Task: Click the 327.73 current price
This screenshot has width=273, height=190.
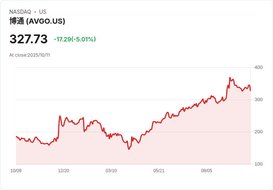Action: [x=29, y=39]
